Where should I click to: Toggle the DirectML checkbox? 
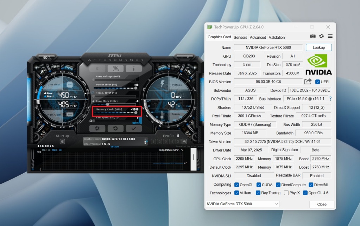311,185
